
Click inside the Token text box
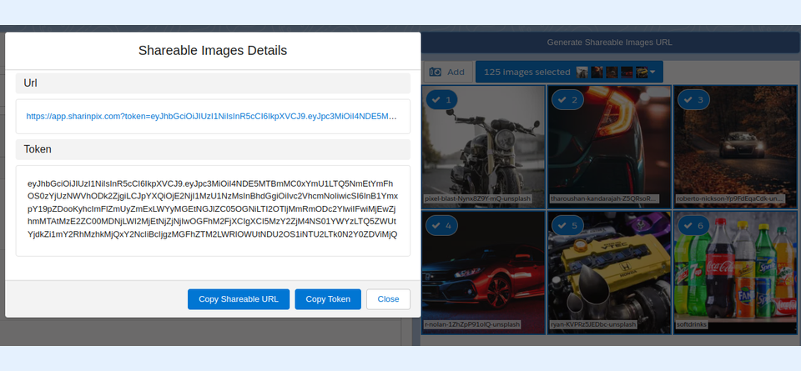pos(212,208)
